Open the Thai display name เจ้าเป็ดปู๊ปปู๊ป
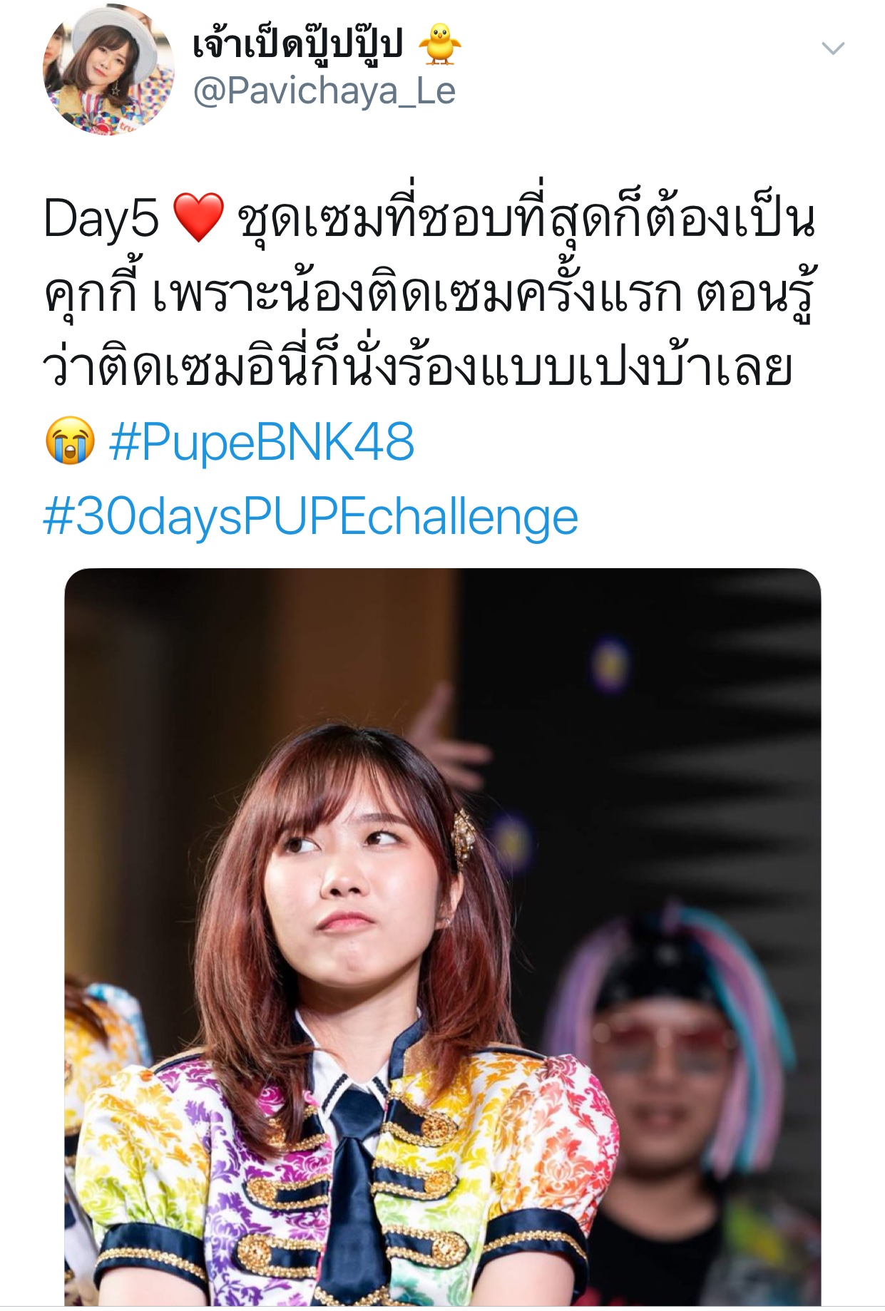The width and height of the screenshot is (885, 1311). (x=298, y=44)
